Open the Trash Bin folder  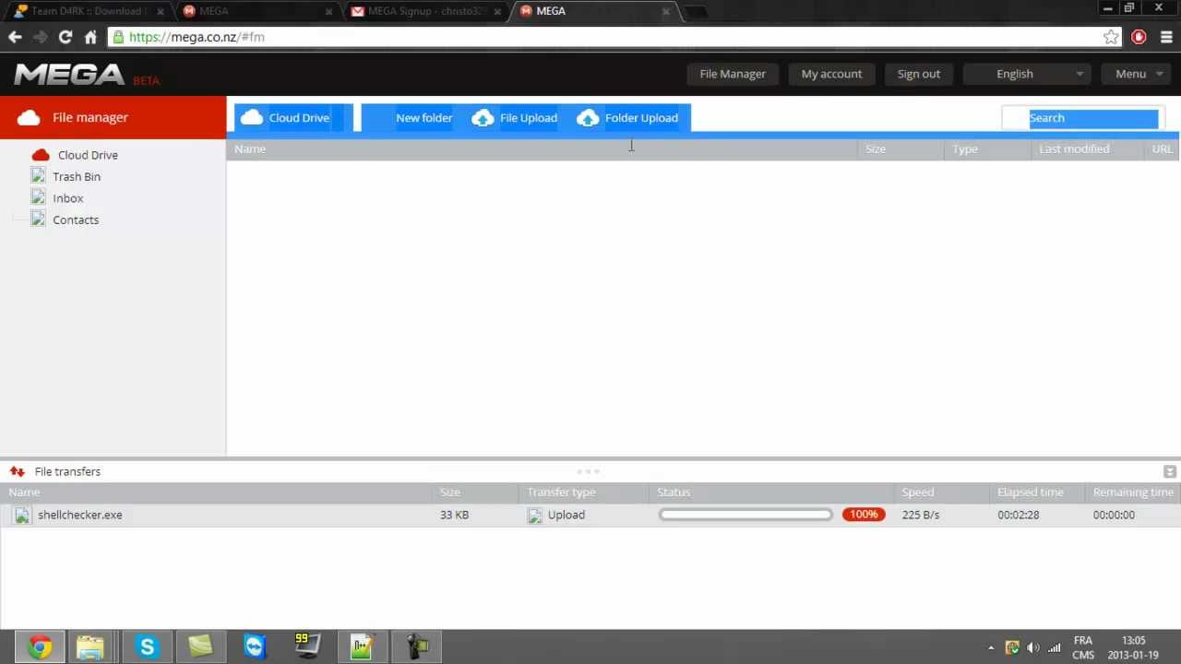tap(77, 176)
